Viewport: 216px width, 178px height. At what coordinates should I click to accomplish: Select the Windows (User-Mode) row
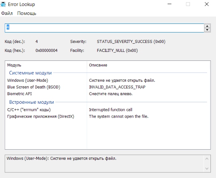pos(108,80)
